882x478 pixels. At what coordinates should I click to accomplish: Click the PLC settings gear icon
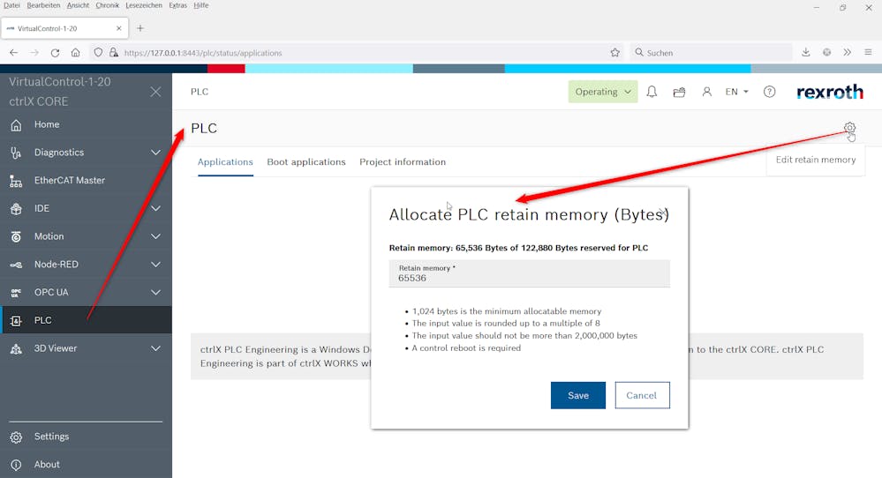pos(849,128)
